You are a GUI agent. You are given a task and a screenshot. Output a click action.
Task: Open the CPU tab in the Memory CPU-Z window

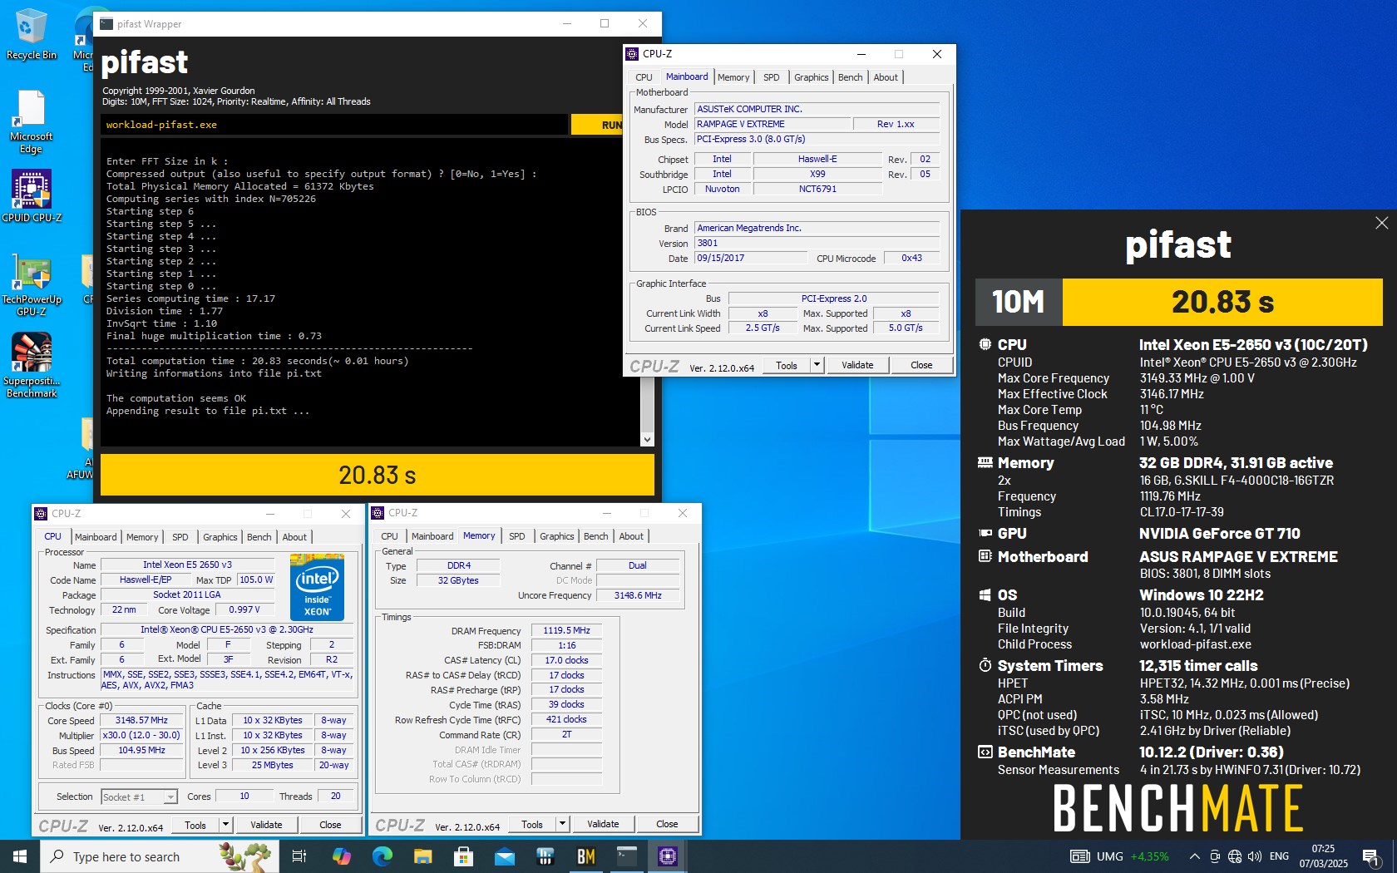click(389, 536)
